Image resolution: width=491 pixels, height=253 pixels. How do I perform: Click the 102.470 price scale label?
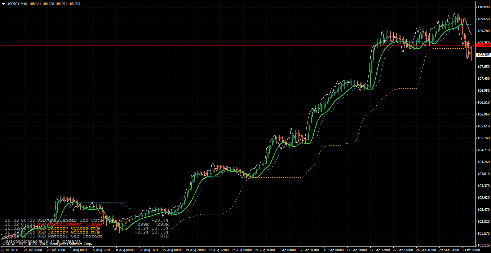483,210
